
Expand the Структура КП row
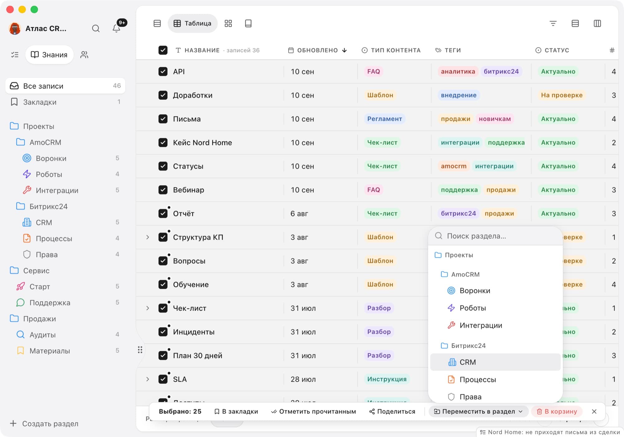(x=148, y=237)
